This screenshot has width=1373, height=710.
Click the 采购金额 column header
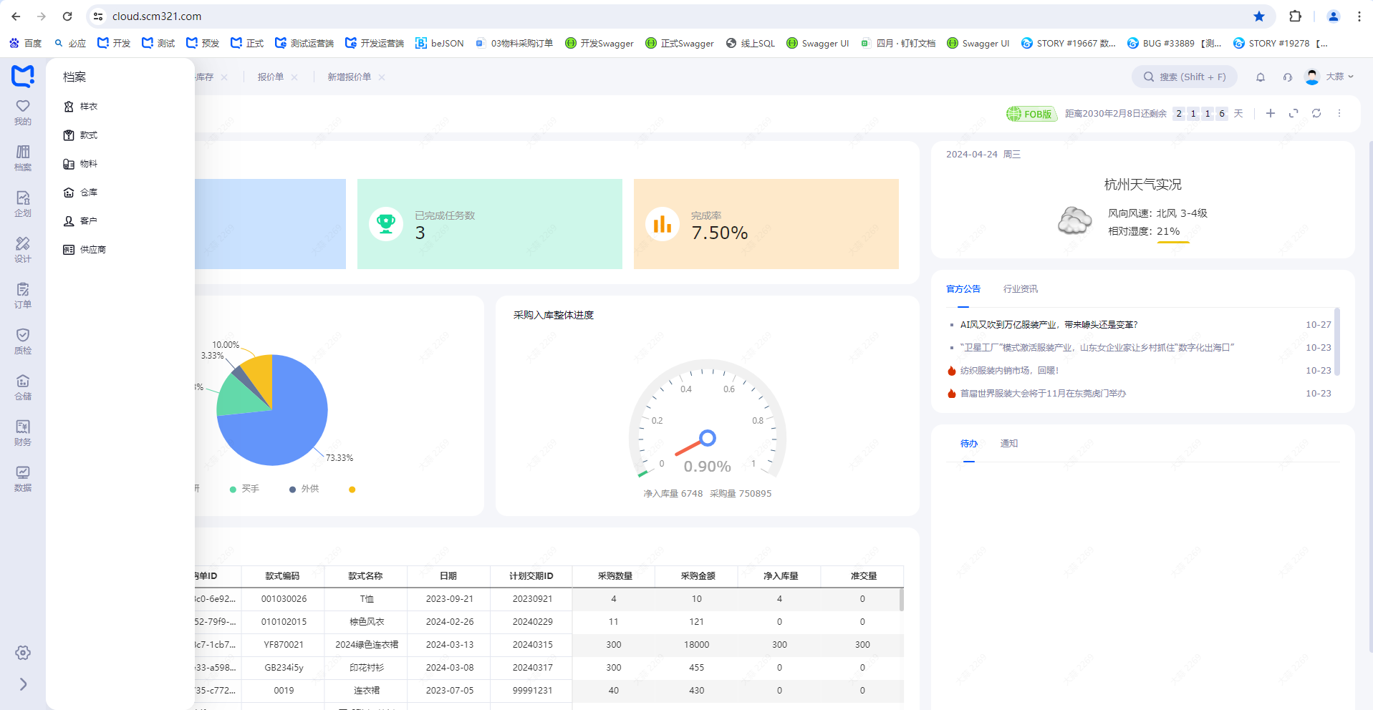[698, 576]
